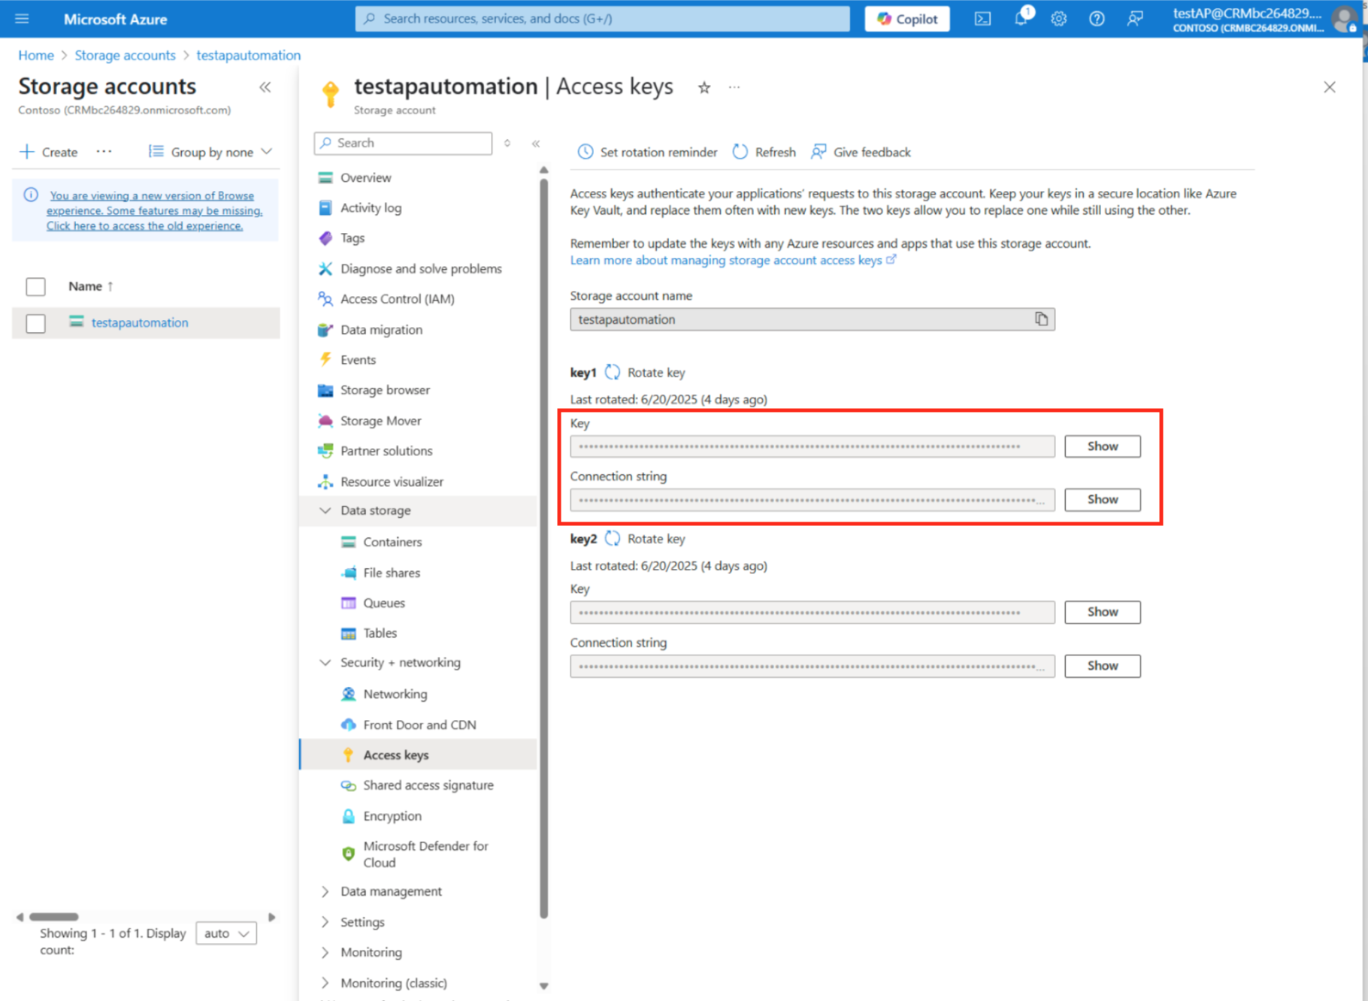Click the Events lightning icon
This screenshot has width=1368, height=1001.
click(x=325, y=359)
